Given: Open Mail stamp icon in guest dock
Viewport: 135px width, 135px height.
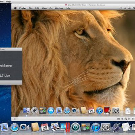Looking at the screenshot, I should 59,110.
